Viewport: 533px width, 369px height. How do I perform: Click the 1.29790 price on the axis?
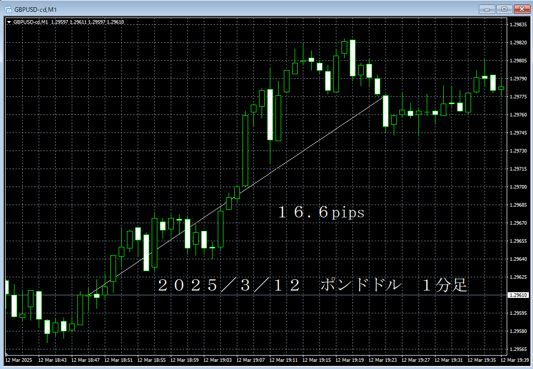pos(518,79)
